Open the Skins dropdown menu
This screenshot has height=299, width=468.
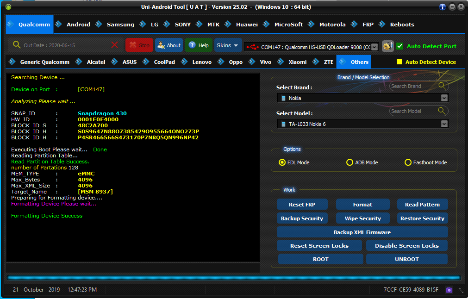227,45
